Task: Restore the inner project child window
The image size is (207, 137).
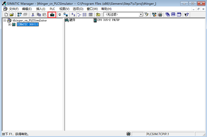Action: pos(198,9)
